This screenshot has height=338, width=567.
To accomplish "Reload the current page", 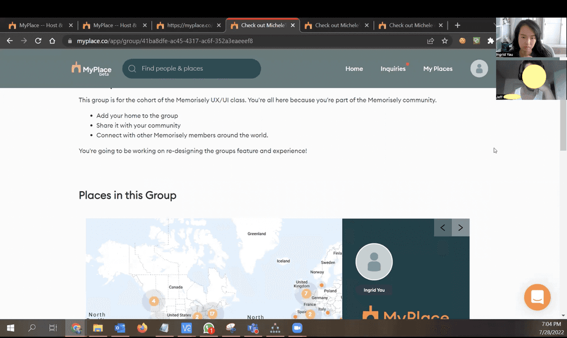I will 38,41.
